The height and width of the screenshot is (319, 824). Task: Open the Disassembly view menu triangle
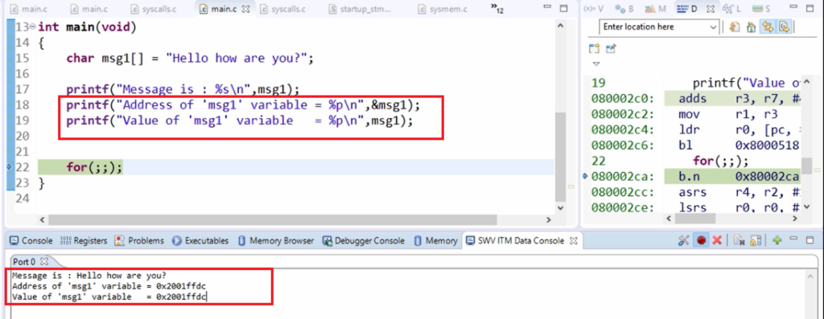coord(596,64)
